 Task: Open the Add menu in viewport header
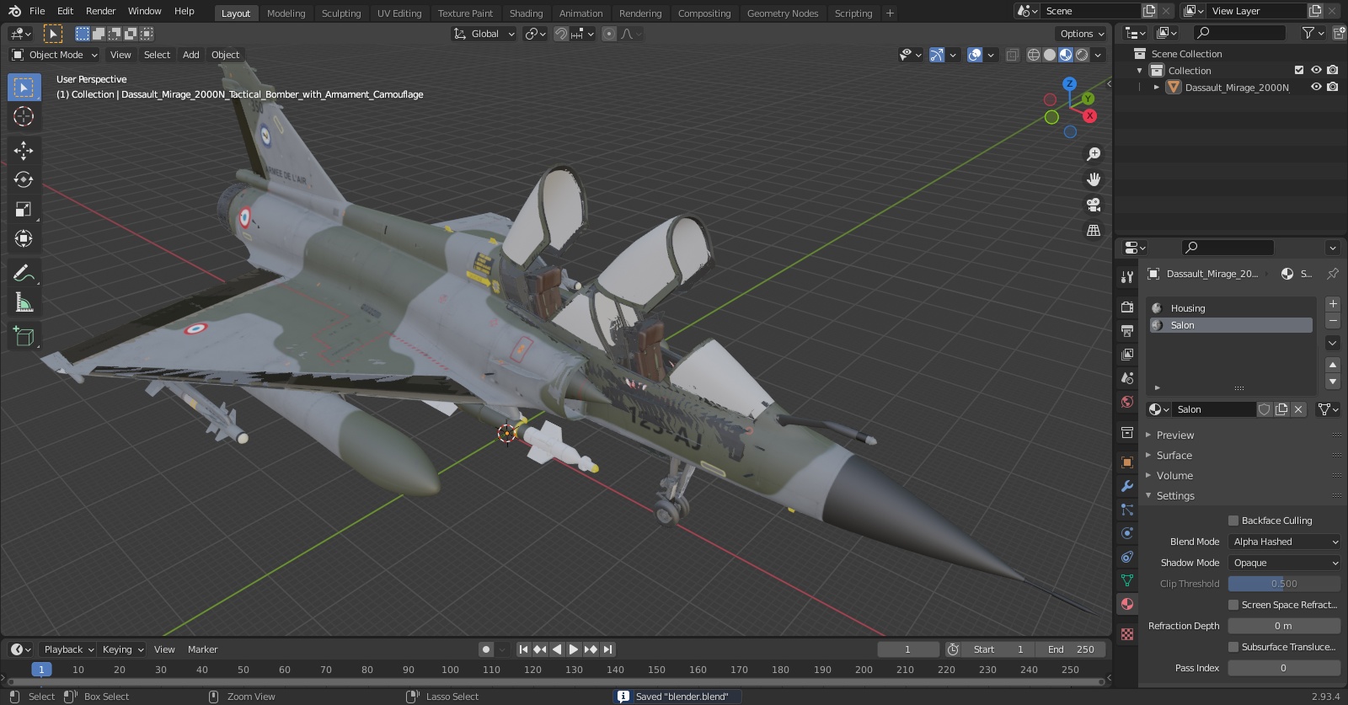tap(191, 55)
